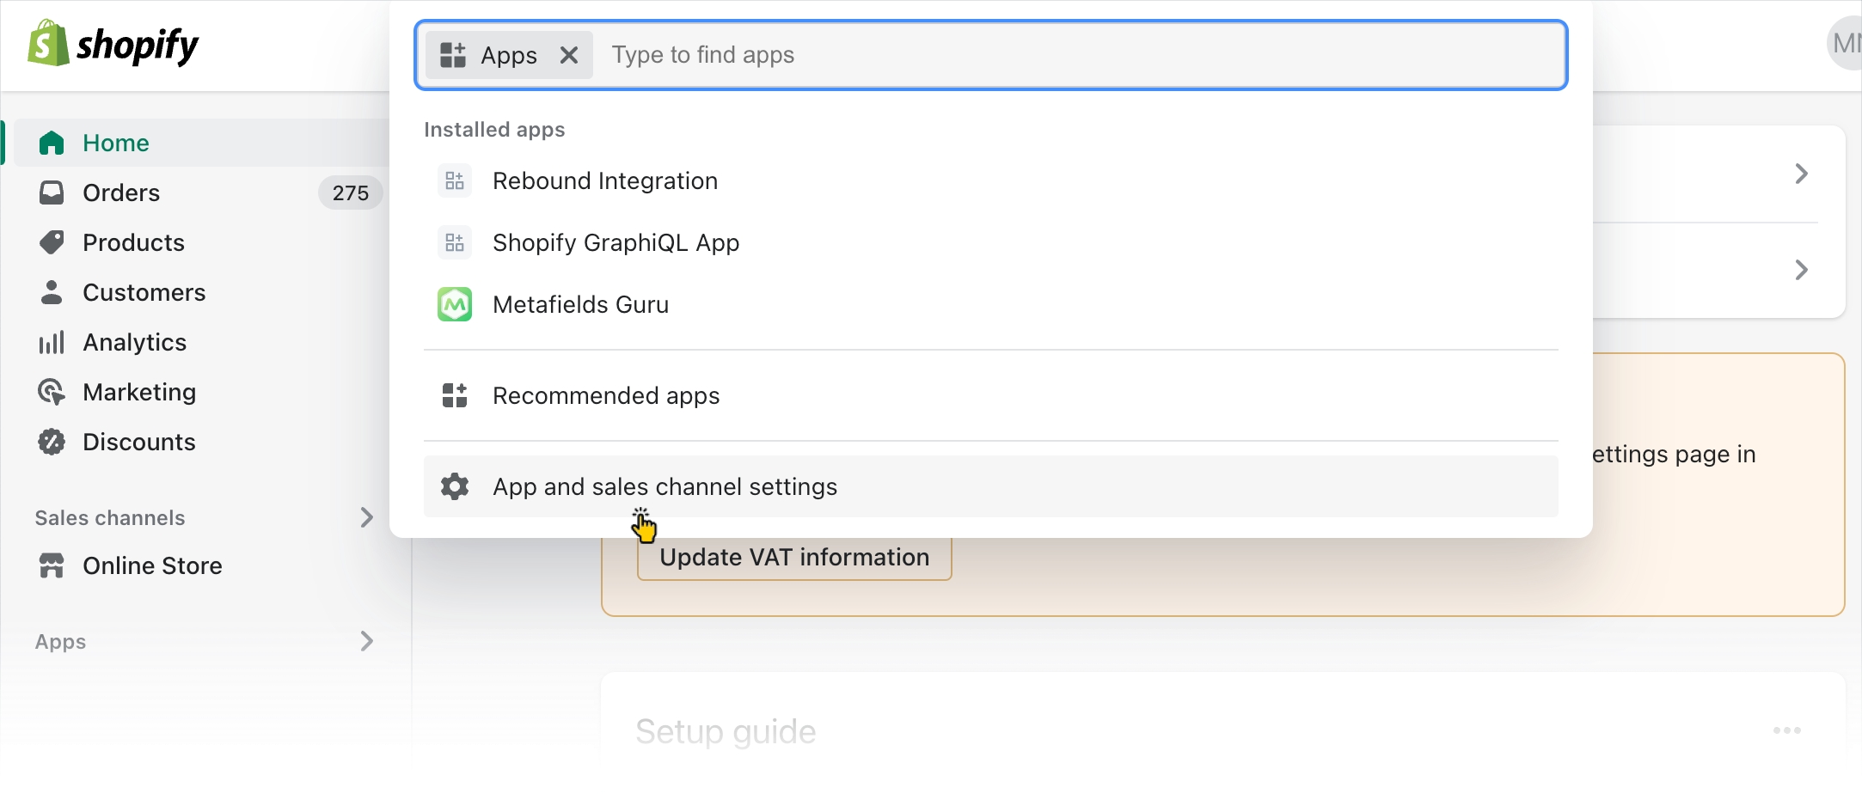
Task: Expand the Sales channels section
Action: pos(366,517)
